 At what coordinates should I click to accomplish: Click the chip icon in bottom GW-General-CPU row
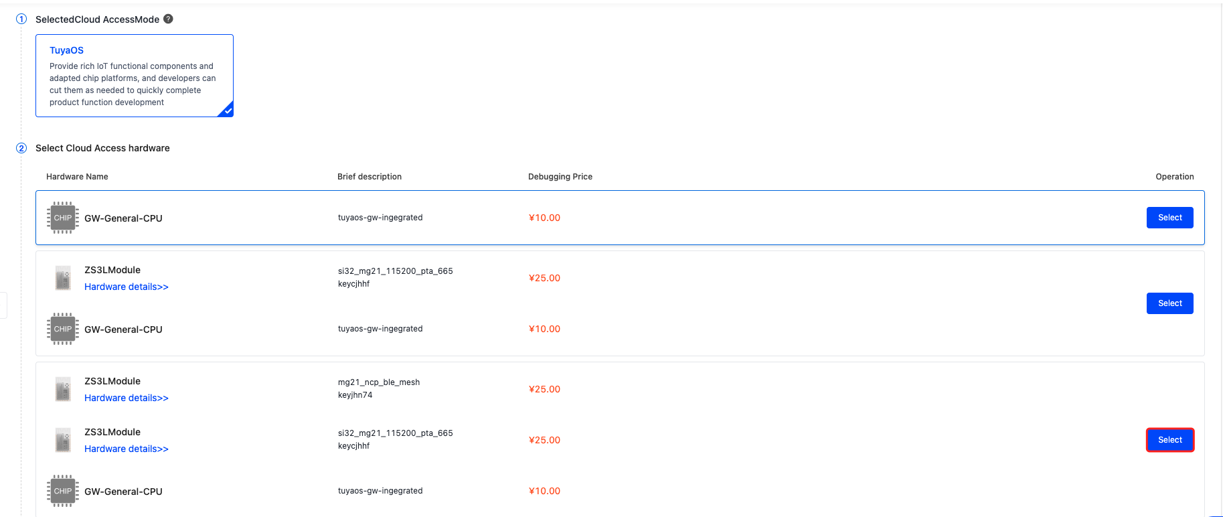(x=63, y=491)
